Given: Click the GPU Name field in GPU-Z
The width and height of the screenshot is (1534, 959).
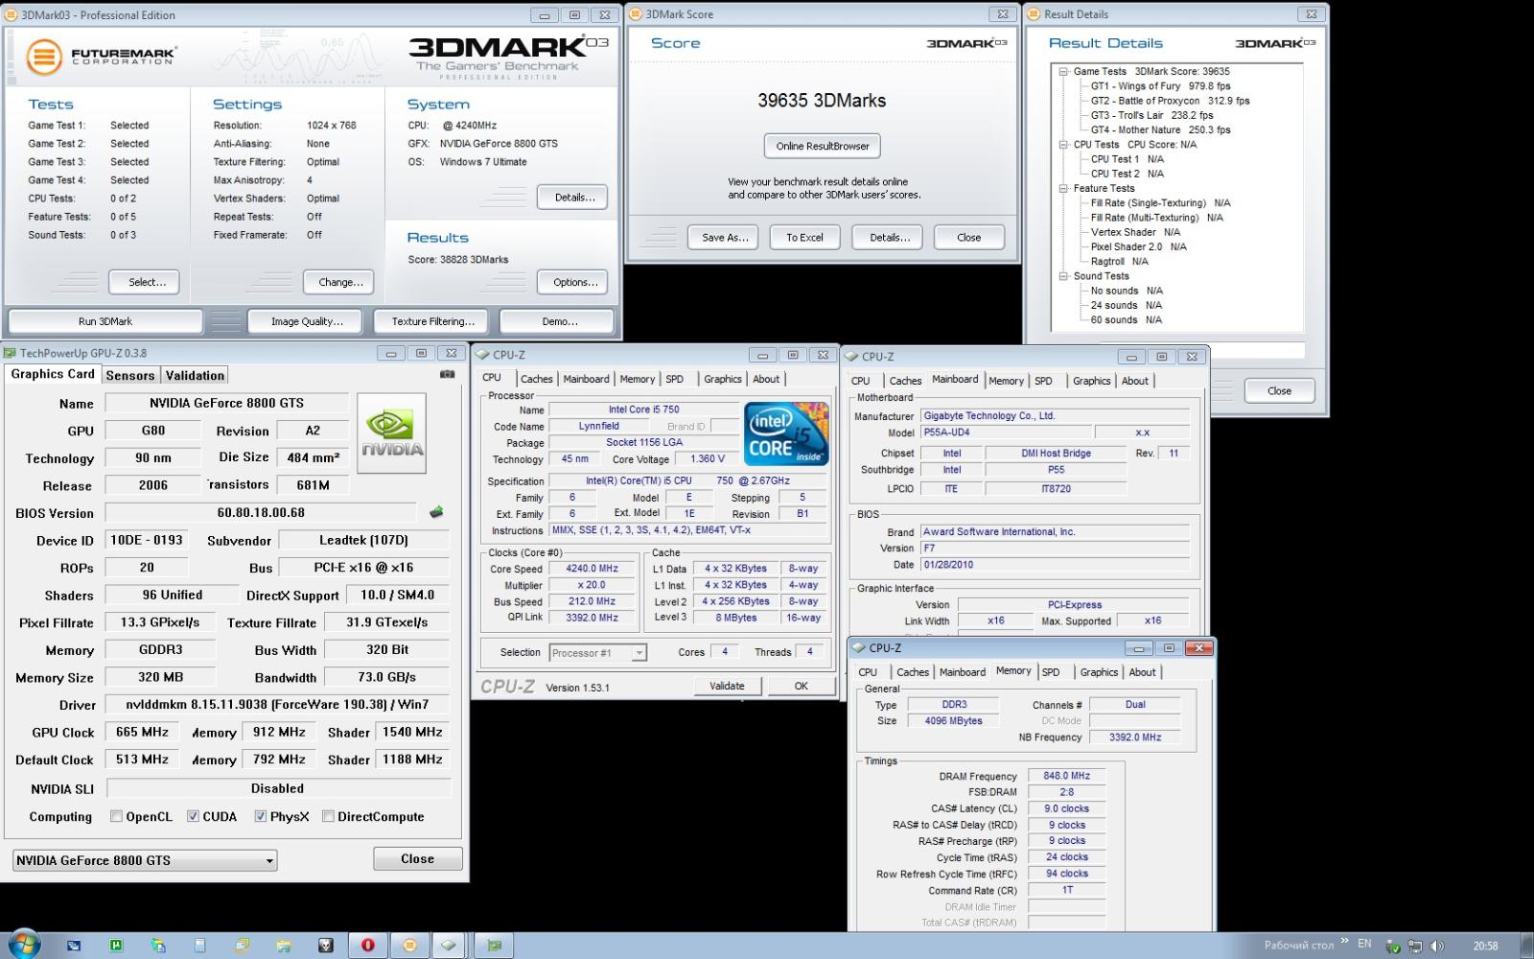Looking at the screenshot, I should 226,403.
